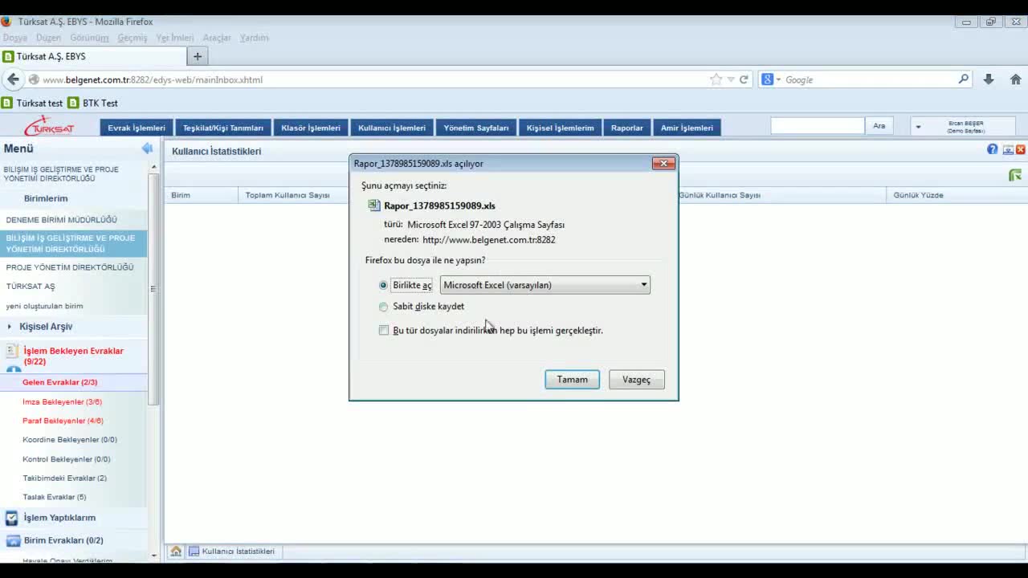1028x578 pixels.
Task: Click the Firefox home page icon
Action: click(1015, 79)
